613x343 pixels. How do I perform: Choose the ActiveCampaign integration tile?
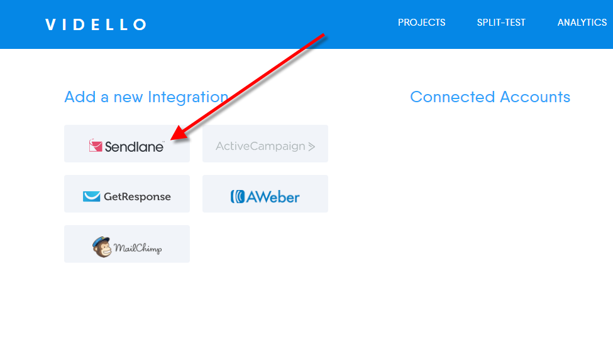[x=265, y=144]
